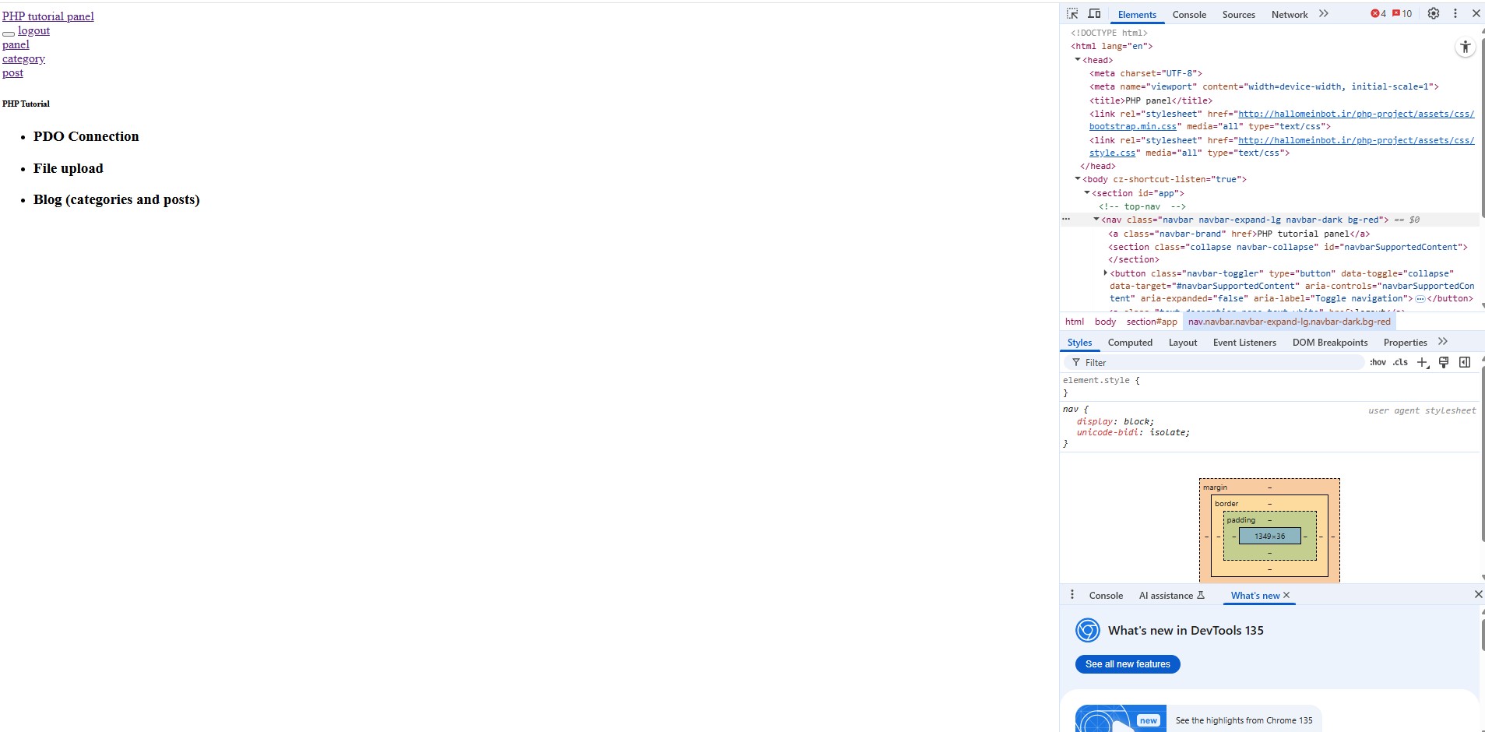Collapse the section id=app node
This screenshot has width=1485, height=732.
pos(1087,193)
